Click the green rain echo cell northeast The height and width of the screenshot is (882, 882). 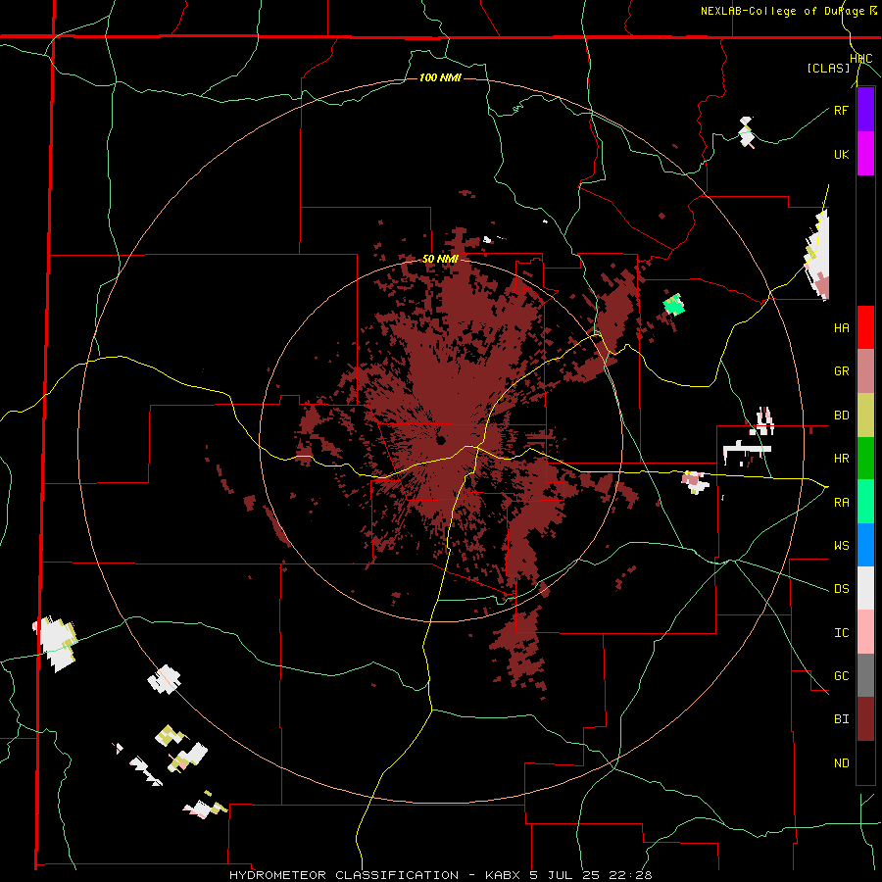tap(674, 305)
